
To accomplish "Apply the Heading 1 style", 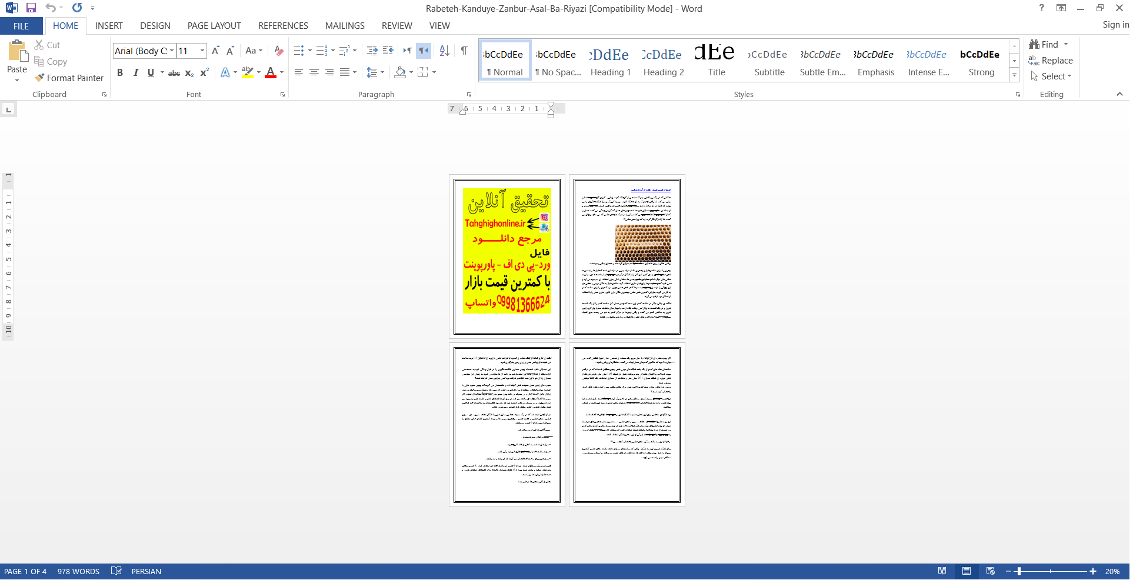I will click(x=611, y=61).
